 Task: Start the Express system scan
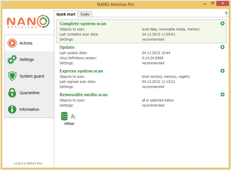81,71
